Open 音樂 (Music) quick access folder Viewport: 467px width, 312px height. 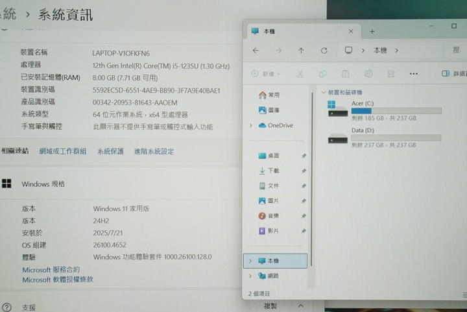[x=269, y=216]
